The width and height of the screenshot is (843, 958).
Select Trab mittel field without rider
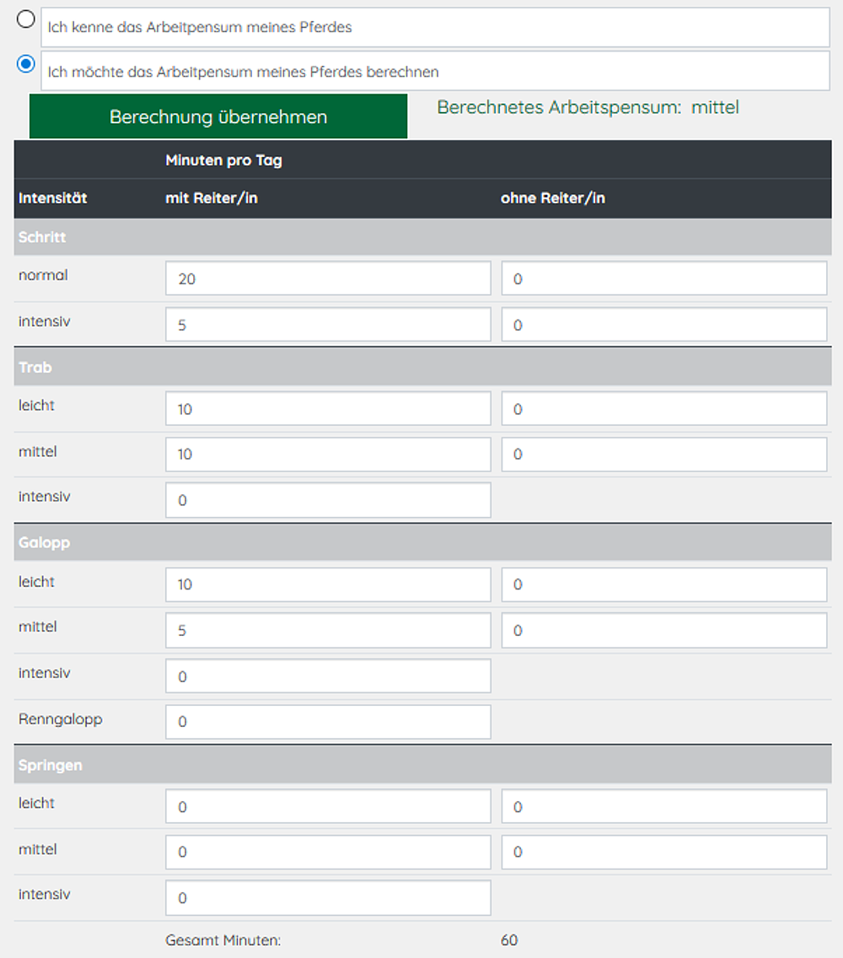click(663, 455)
